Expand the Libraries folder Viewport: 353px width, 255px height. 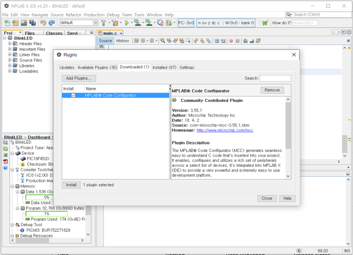coord(9,65)
